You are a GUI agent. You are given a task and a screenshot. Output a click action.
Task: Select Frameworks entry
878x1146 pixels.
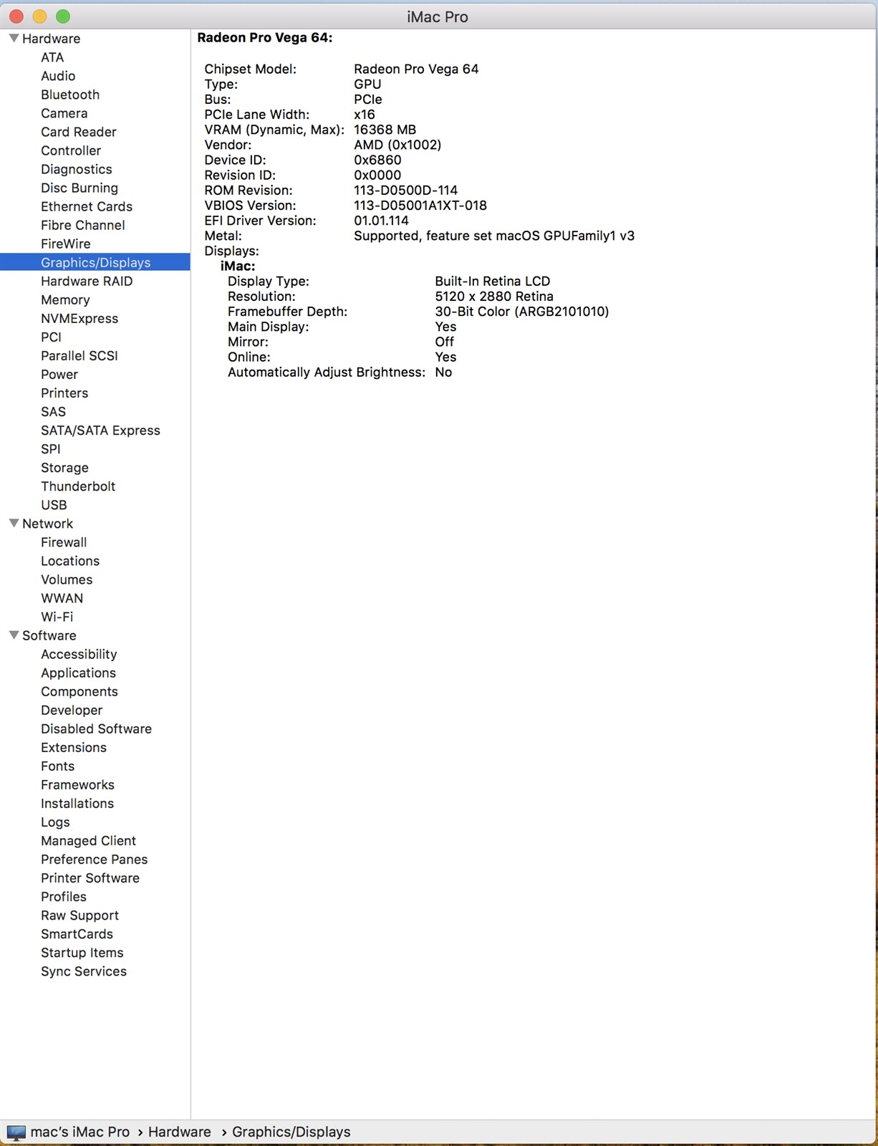point(77,784)
